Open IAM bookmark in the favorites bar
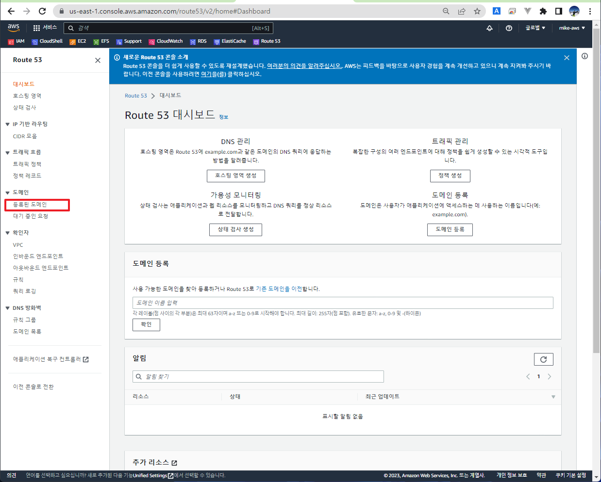 [x=16, y=41]
